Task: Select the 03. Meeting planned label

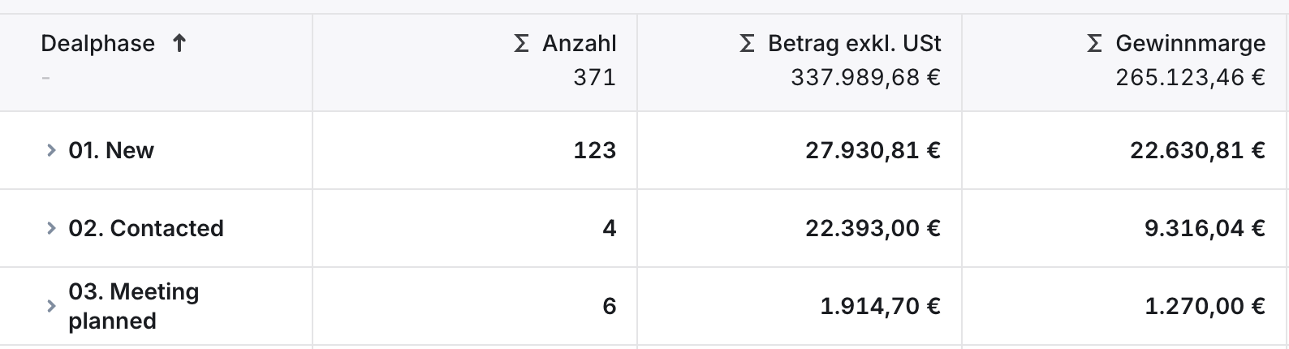Action: pyautogui.click(x=134, y=306)
